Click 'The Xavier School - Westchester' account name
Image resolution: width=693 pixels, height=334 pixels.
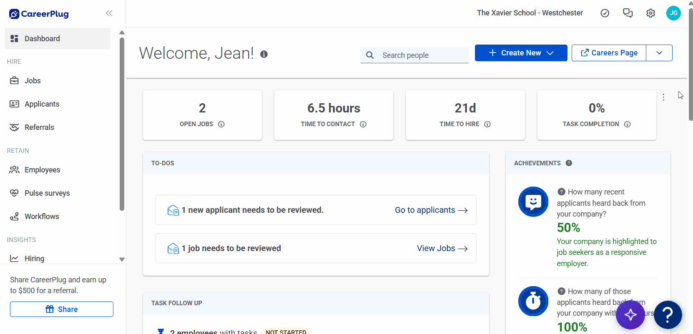530,13
